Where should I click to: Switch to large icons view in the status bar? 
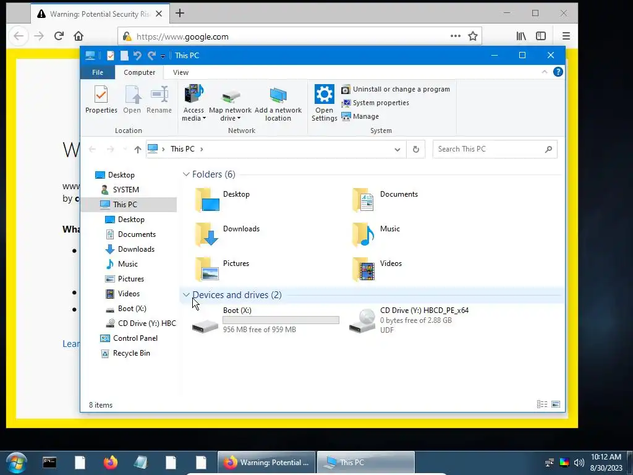point(556,404)
